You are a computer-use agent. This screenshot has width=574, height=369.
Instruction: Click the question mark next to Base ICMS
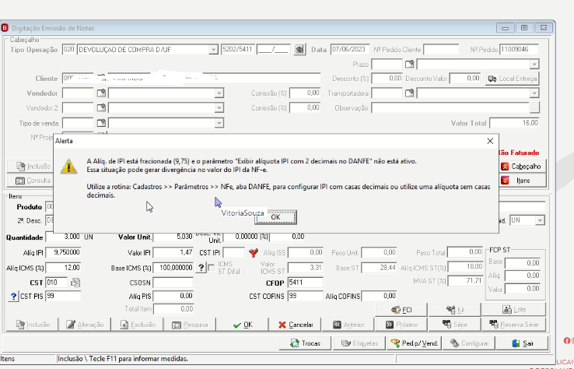tap(201, 268)
